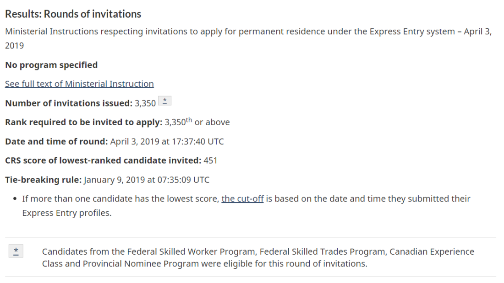The width and height of the screenshot is (504, 283).
Task: Select the January 9, 2019 tie-breaking timestamp
Action: click(x=147, y=180)
